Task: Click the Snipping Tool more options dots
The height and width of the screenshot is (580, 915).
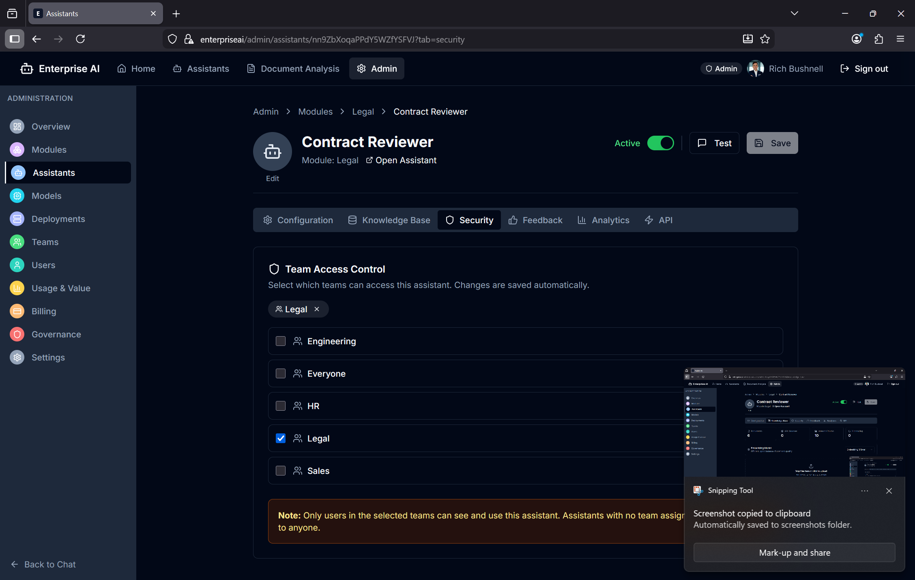Action: point(864,490)
